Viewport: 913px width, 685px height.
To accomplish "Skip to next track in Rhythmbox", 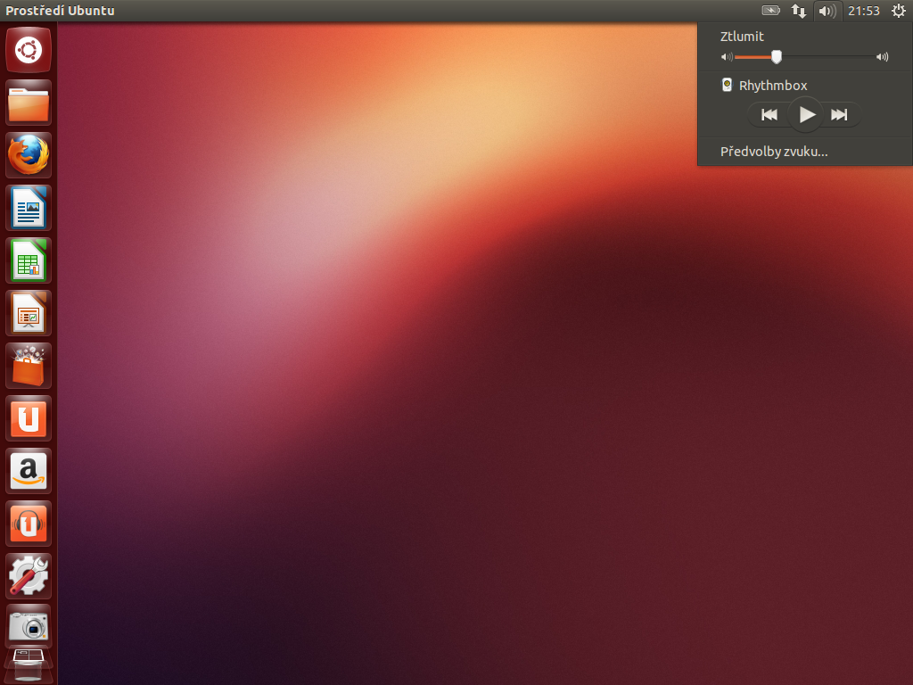I will [x=839, y=115].
